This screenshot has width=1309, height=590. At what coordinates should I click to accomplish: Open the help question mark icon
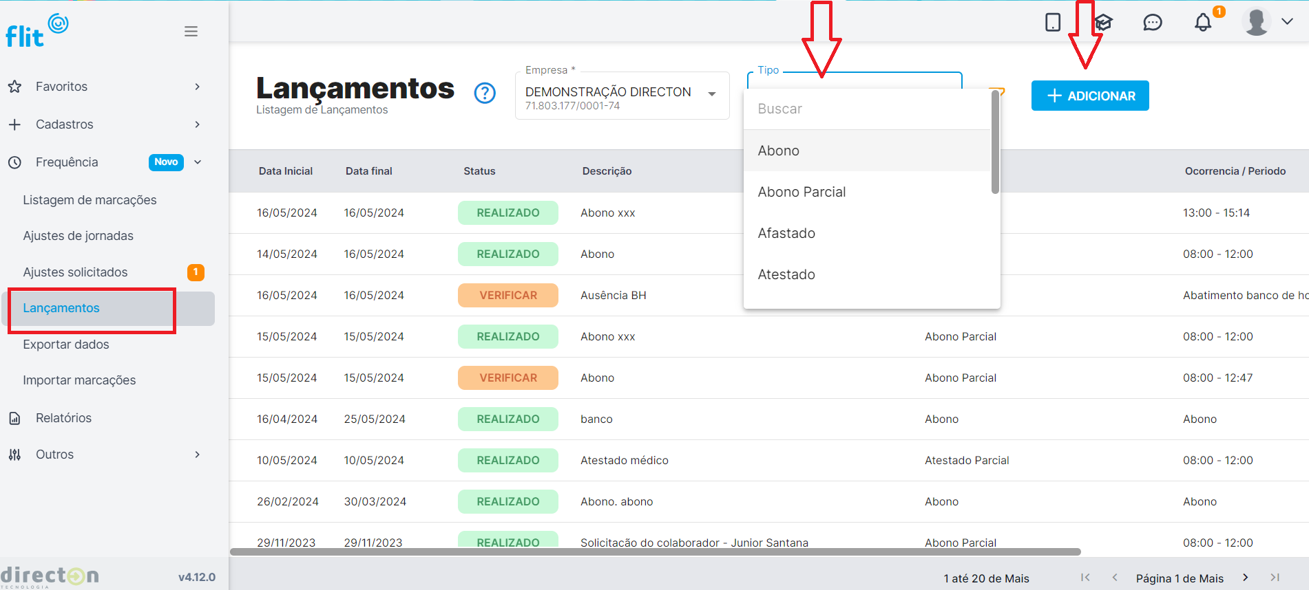pos(485,93)
